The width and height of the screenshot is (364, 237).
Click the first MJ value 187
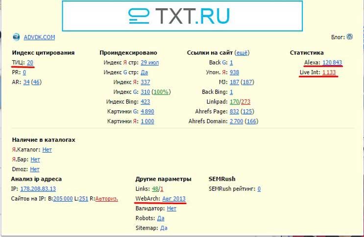click(x=234, y=82)
